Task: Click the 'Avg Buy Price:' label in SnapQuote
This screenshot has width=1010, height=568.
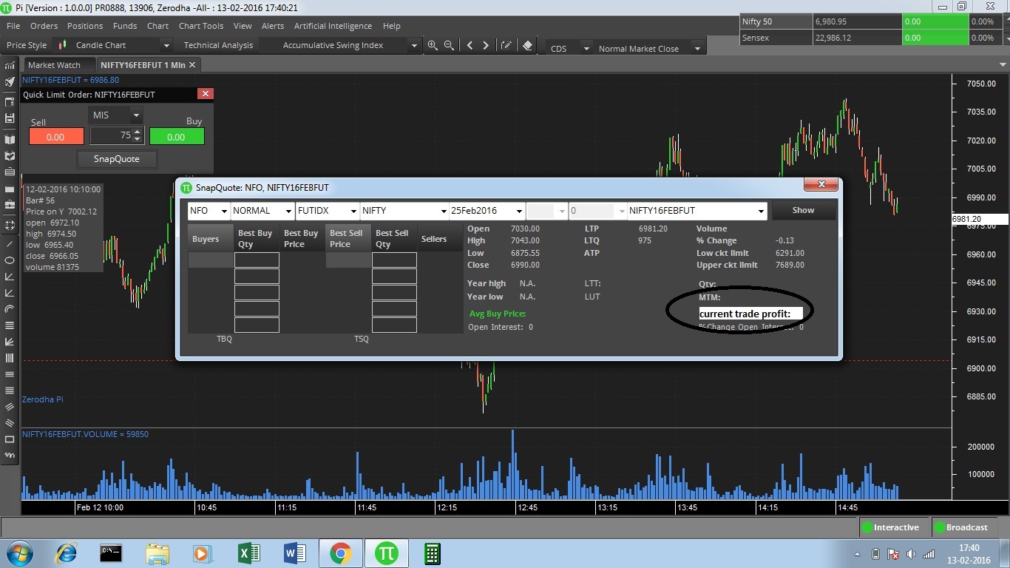Action: click(496, 314)
